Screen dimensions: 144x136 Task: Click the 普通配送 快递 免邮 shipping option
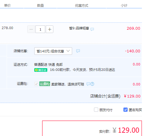pos(48,65)
